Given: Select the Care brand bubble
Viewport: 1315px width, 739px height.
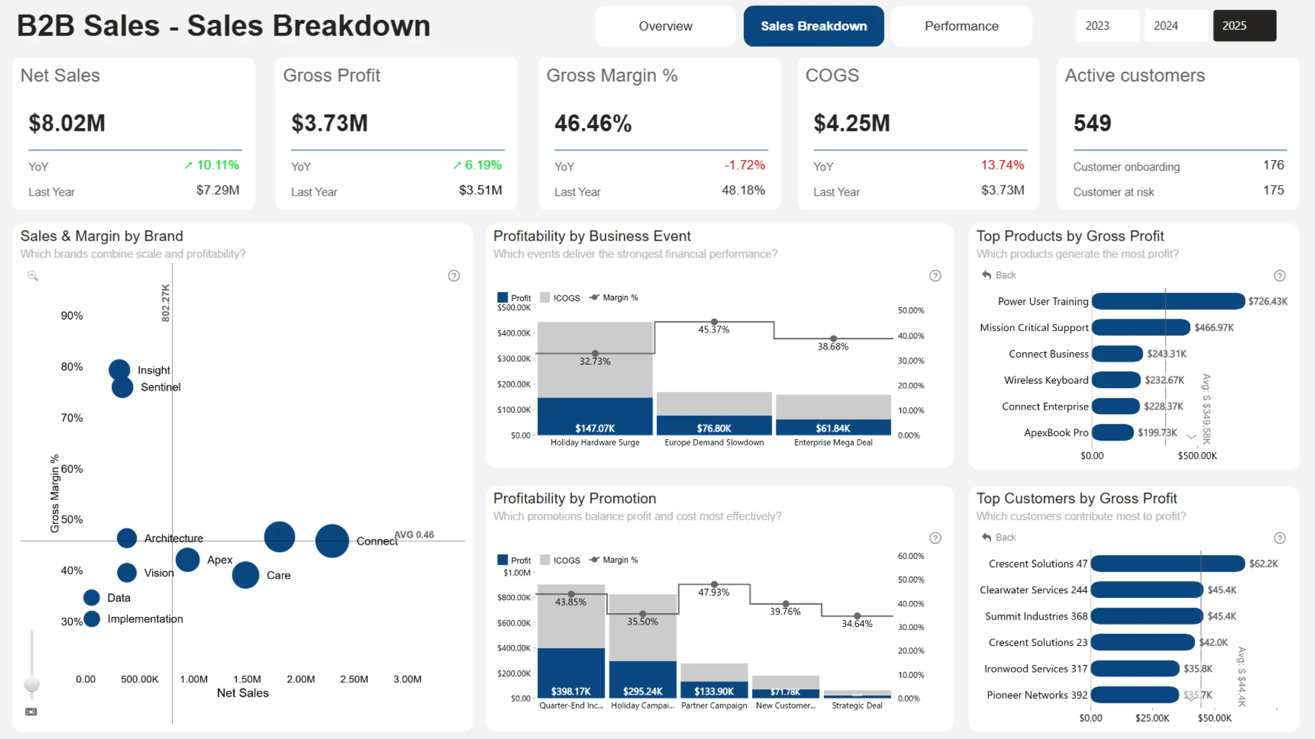Looking at the screenshot, I should [245, 575].
